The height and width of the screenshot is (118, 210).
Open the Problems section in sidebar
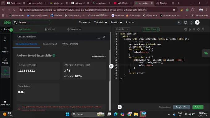pos(5,72)
